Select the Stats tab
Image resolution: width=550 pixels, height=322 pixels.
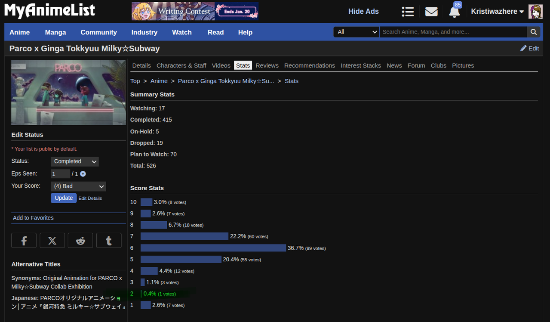[x=243, y=65]
